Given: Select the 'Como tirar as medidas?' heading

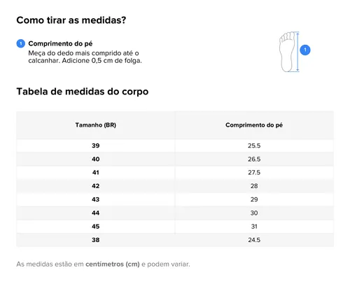Looking at the screenshot, I should pos(71,20).
